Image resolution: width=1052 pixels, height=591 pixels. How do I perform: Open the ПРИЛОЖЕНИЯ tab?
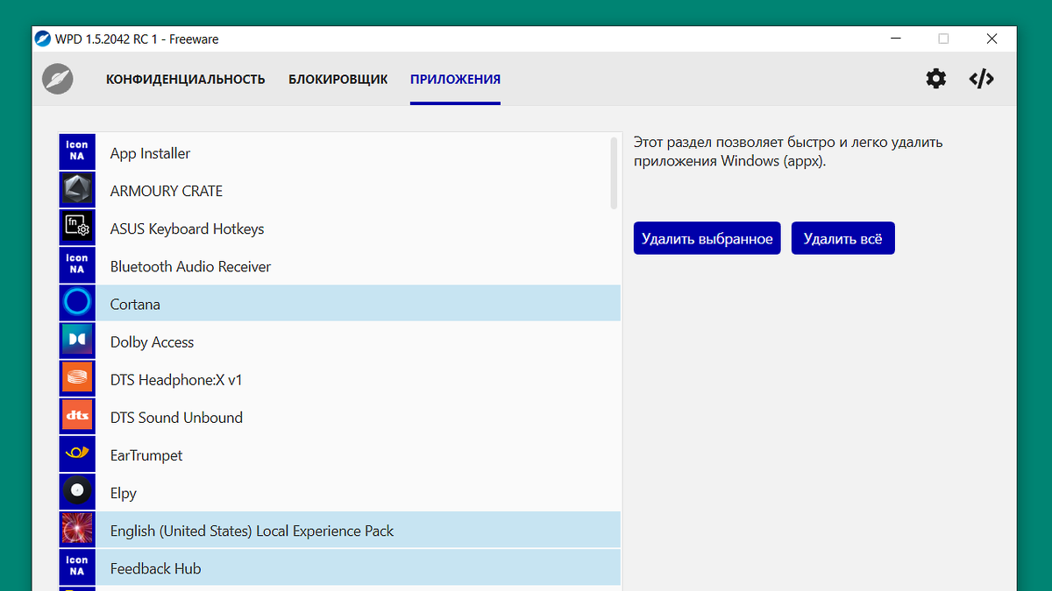pos(455,79)
